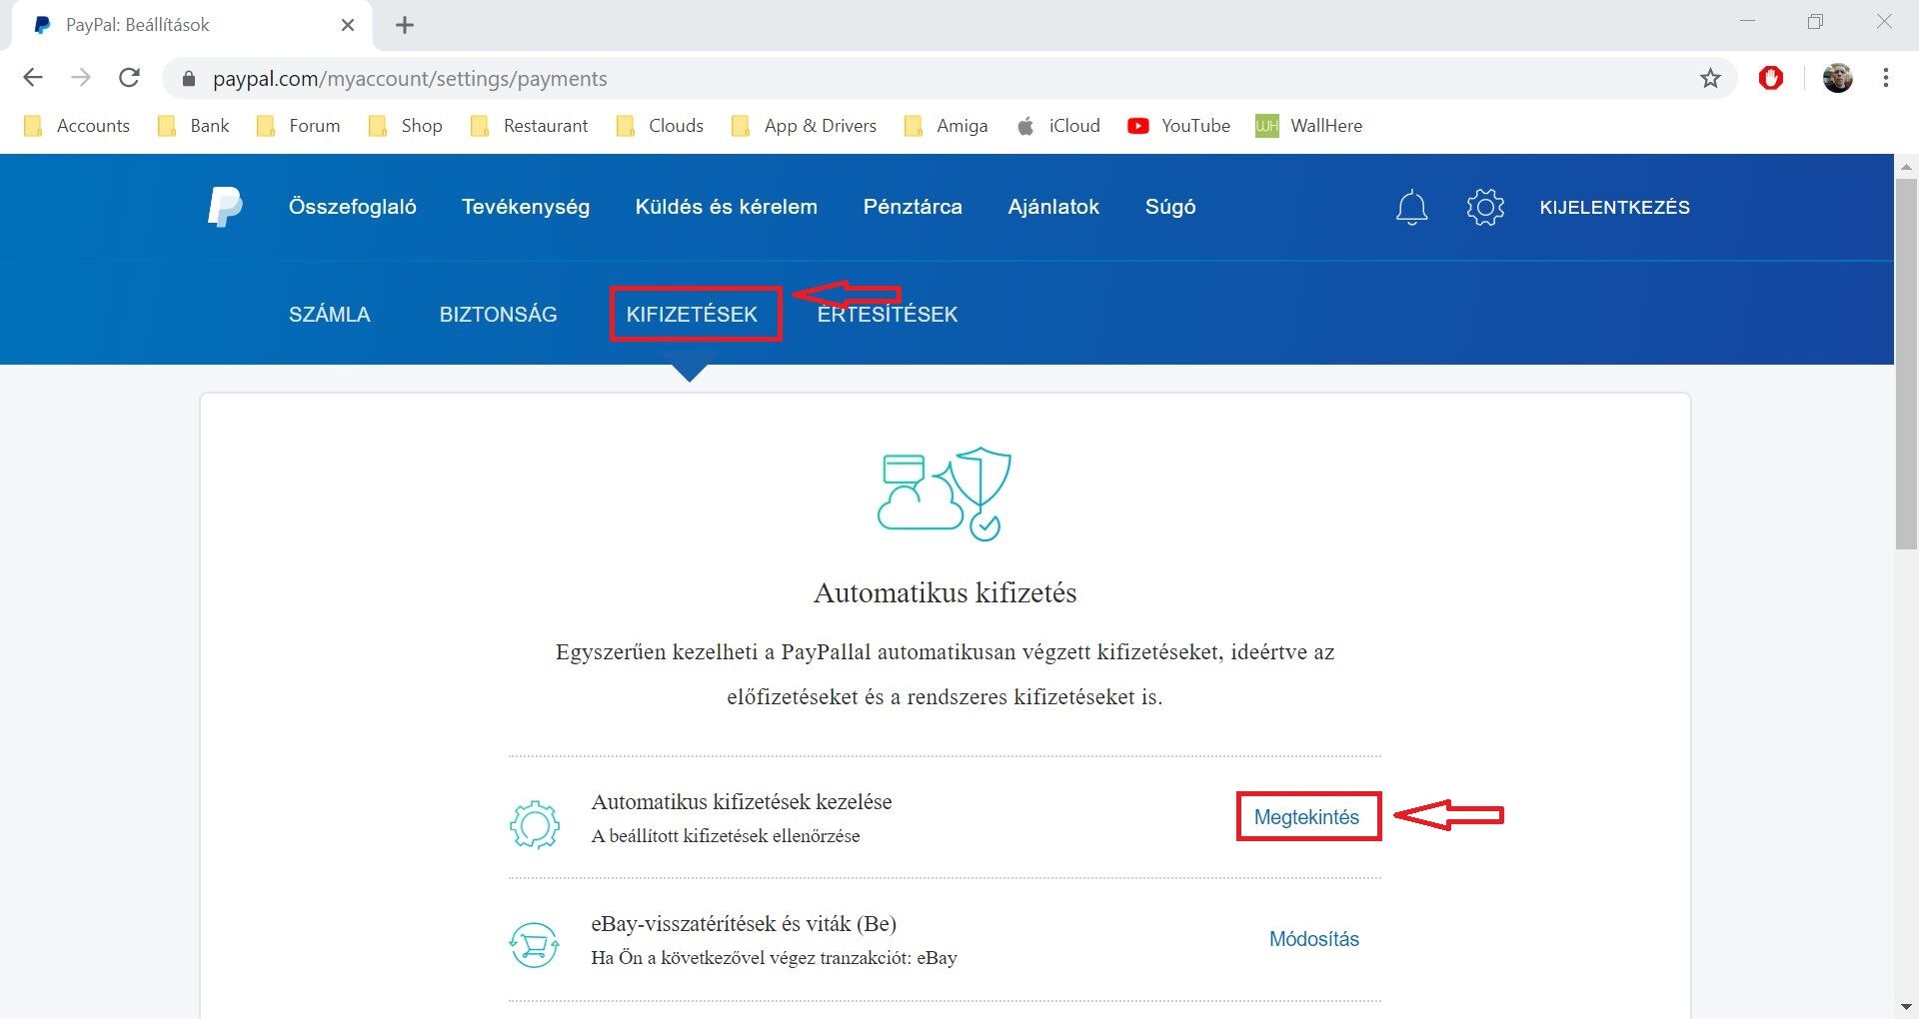The height and width of the screenshot is (1019, 1919).
Task: Open the Clouds bookmark folder
Action: (x=661, y=126)
